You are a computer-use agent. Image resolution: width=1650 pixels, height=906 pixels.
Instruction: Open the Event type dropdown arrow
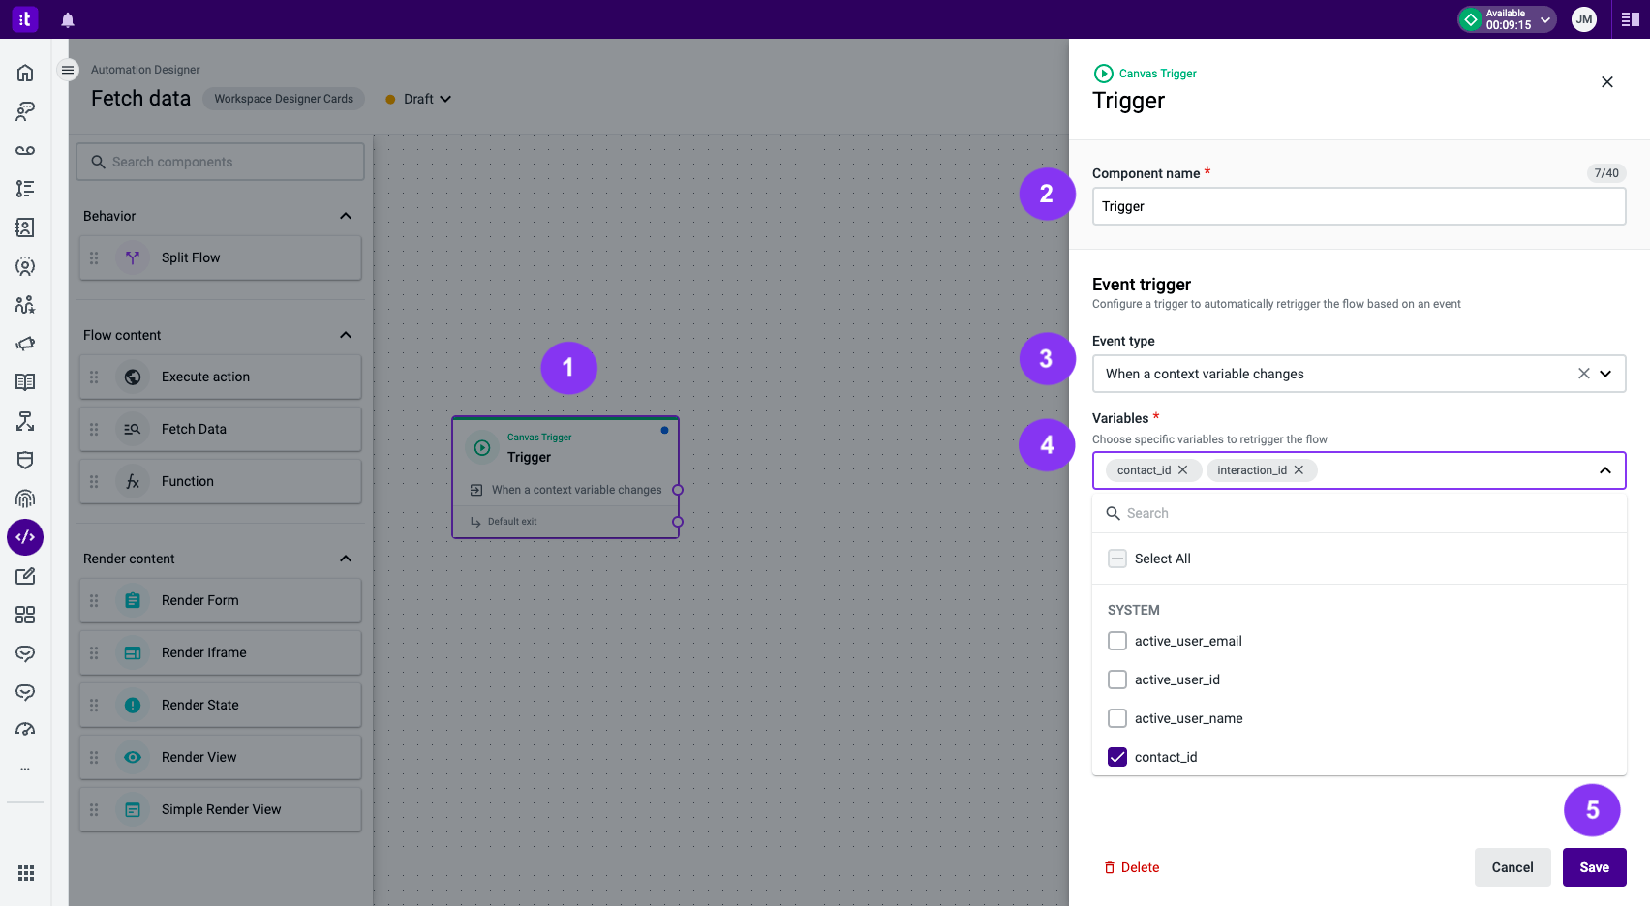click(1605, 374)
